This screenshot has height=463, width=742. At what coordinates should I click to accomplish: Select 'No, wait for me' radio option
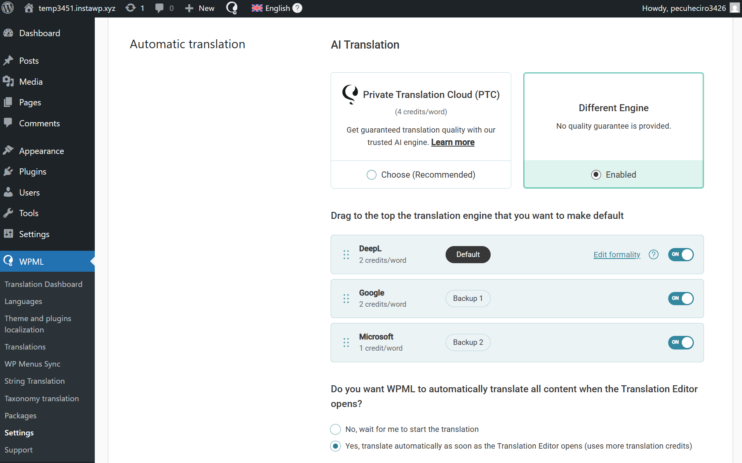click(x=336, y=429)
